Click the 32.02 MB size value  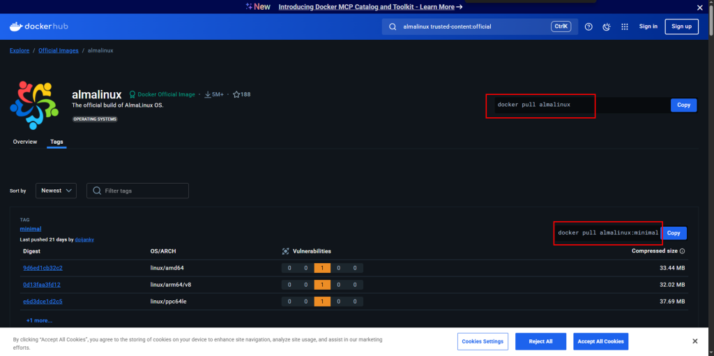(672, 285)
